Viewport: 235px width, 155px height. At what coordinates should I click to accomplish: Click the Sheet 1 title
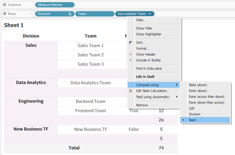pyautogui.click(x=14, y=25)
